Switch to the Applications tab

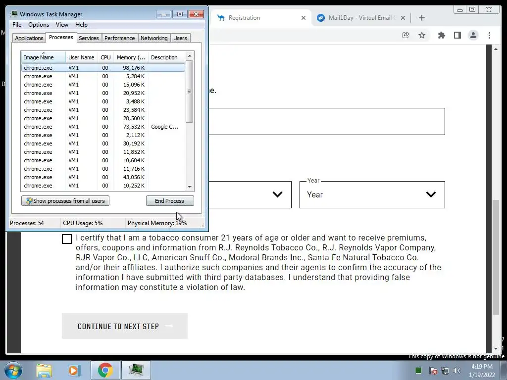pyautogui.click(x=29, y=38)
